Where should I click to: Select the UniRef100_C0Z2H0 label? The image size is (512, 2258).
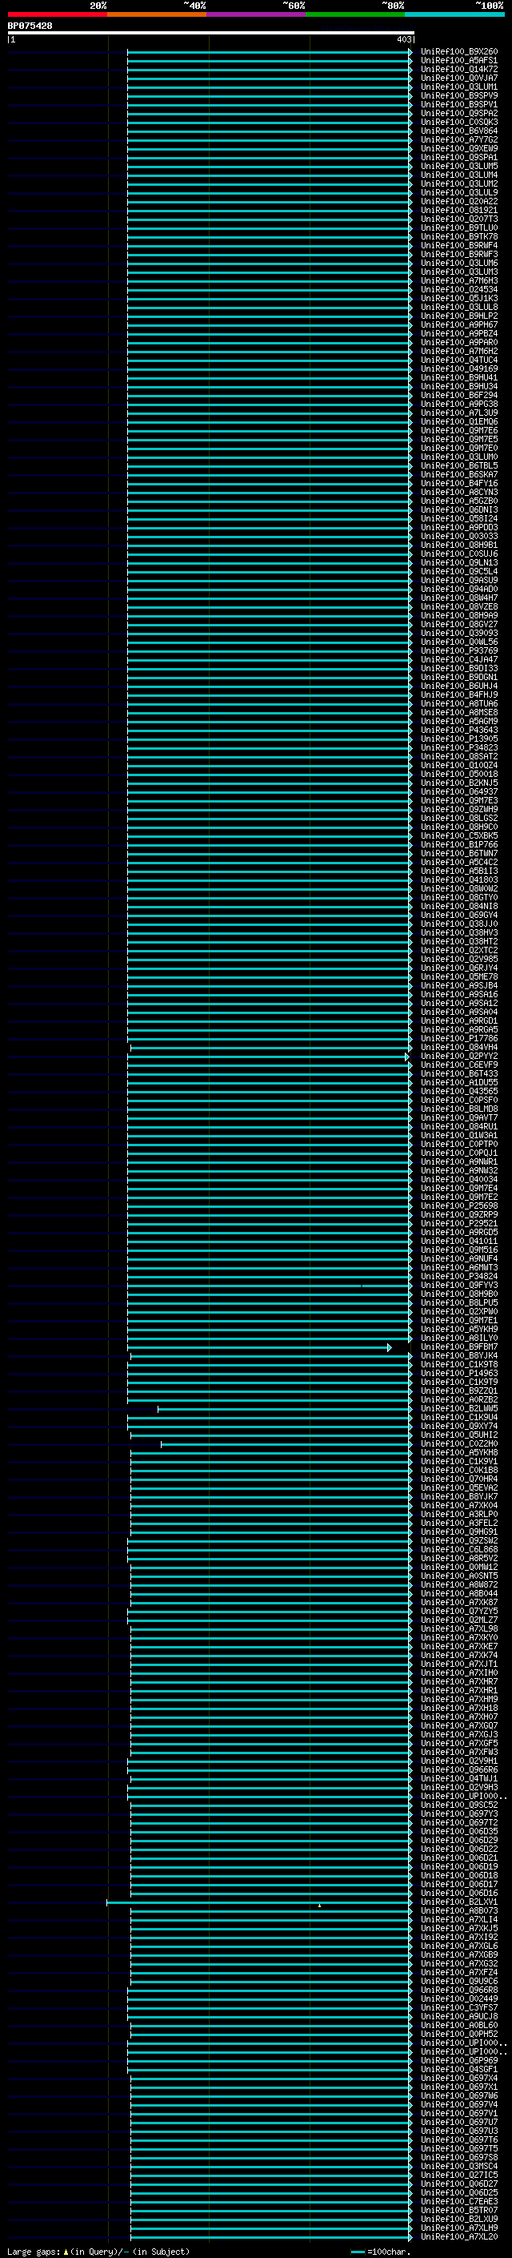[459, 1443]
